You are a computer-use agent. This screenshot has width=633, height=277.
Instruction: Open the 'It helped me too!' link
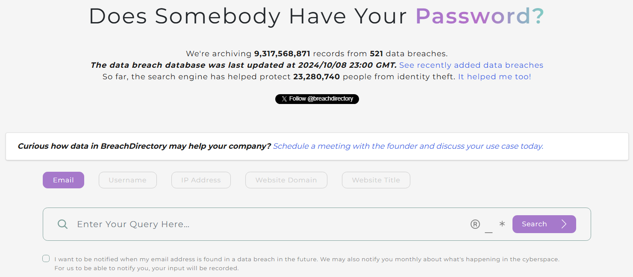[495, 77]
